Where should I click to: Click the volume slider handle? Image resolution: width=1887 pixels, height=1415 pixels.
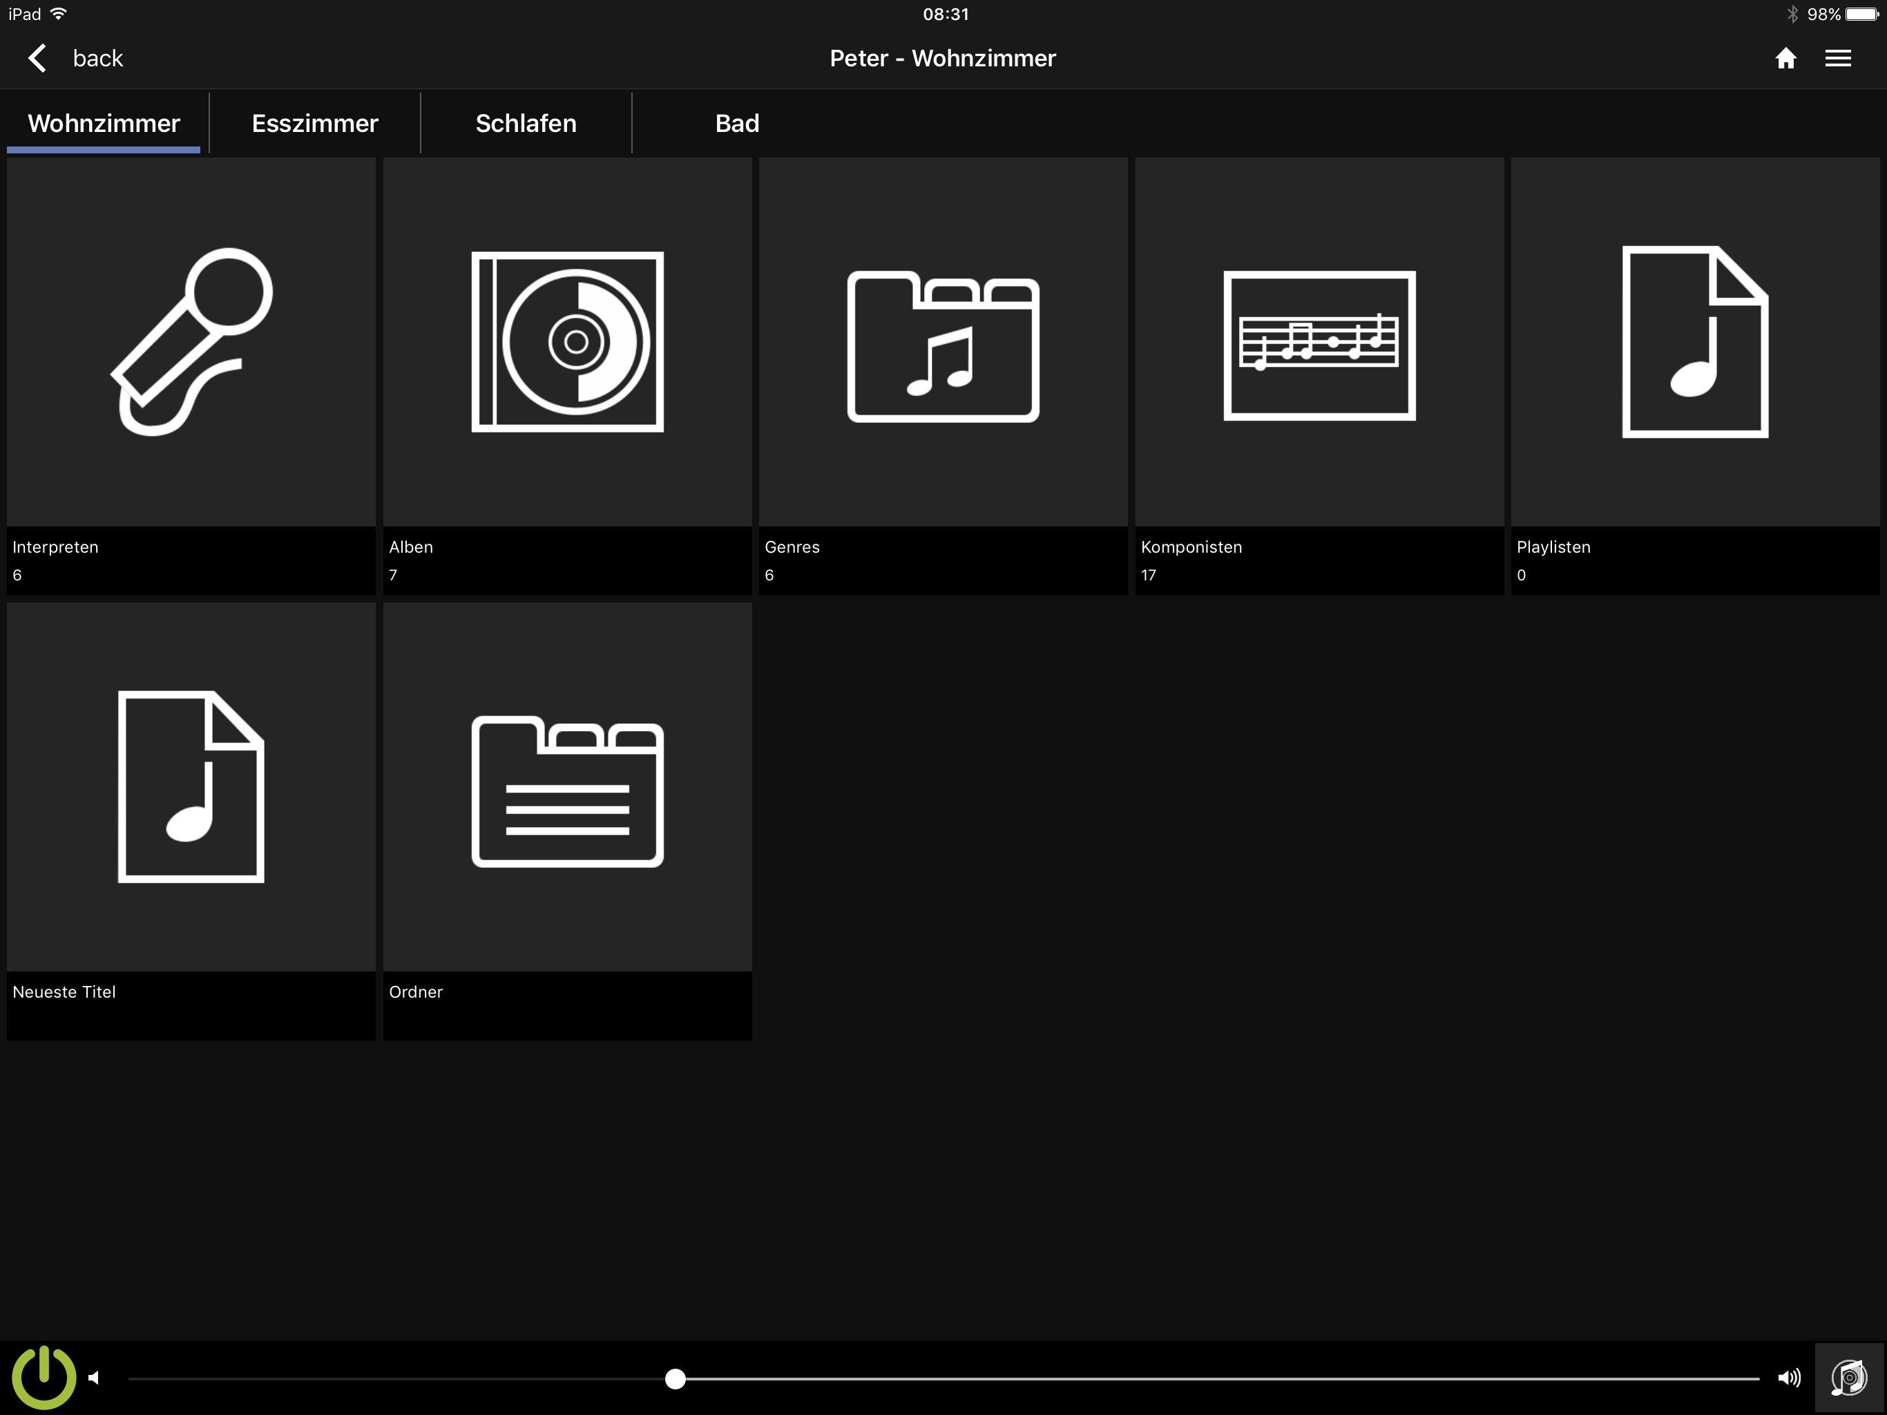[675, 1378]
